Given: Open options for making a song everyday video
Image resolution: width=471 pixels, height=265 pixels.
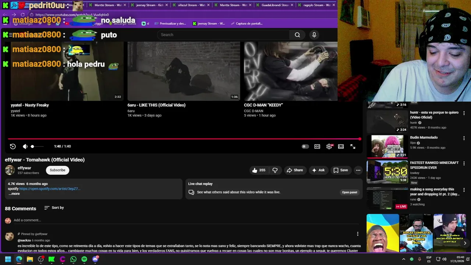Looking at the screenshot, I should coord(464,190).
